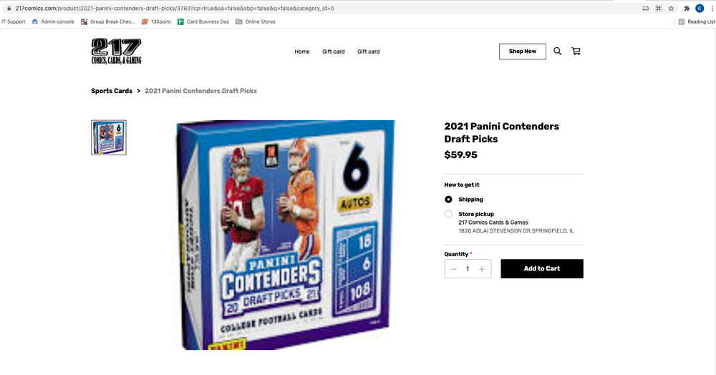The image size is (716, 375).
Task: Go to Home in navigation
Action: pos(302,52)
